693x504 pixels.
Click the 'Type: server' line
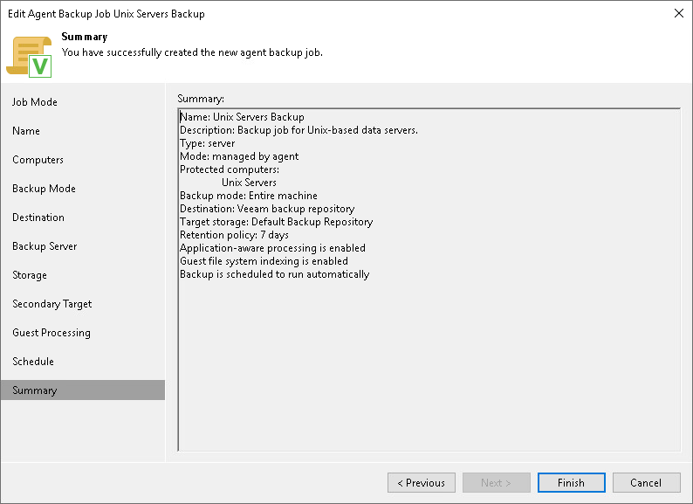(207, 143)
